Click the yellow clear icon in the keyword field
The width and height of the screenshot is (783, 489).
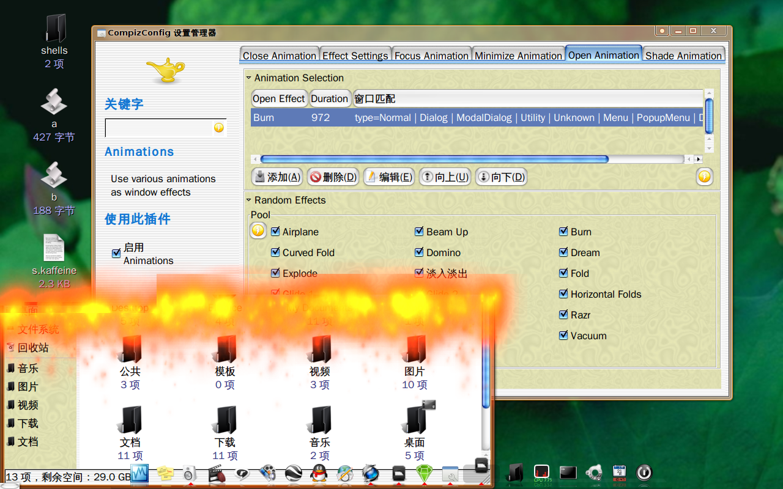coord(219,128)
